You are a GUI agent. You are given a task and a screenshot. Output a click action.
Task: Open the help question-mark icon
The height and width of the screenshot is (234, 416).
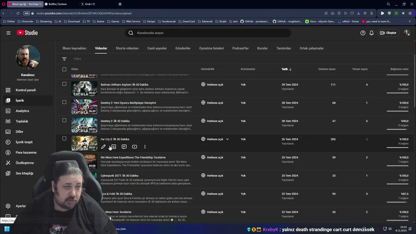(x=363, y=33)
